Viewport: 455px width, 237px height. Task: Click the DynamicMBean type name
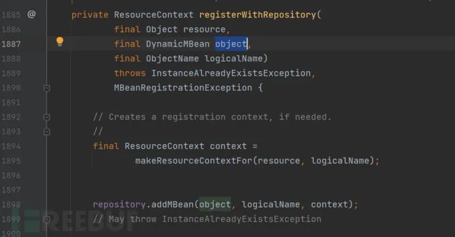pos(177,44)
